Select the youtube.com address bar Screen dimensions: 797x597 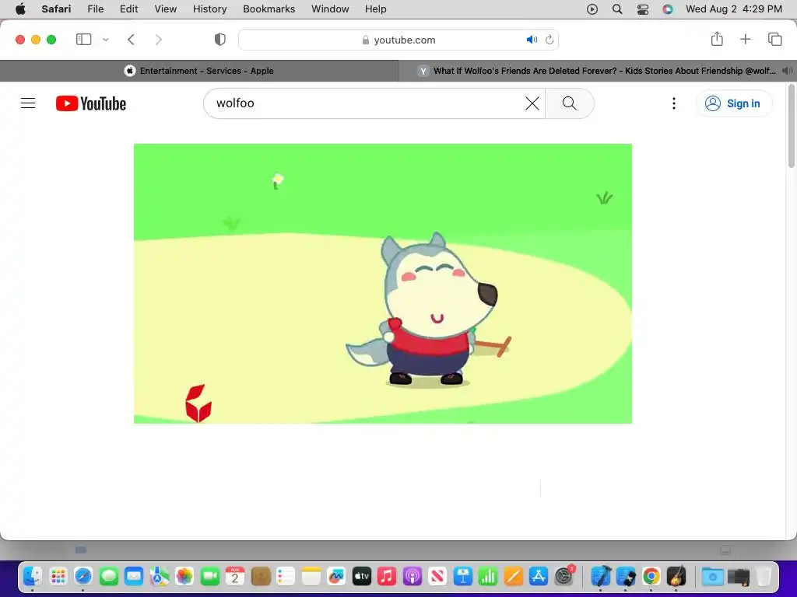tap(399, 40)
